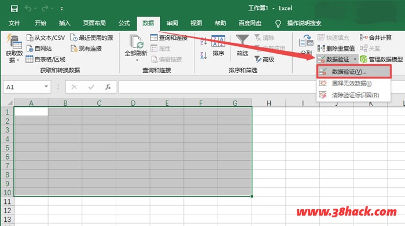The image size is (405, 226).
Task: Choose 清除验证标识圈(R) menu item
Action: (354, 95)
